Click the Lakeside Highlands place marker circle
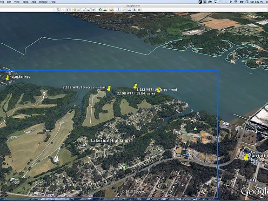Viewport: 268px width, 201px height. click(x=134, y=137)
